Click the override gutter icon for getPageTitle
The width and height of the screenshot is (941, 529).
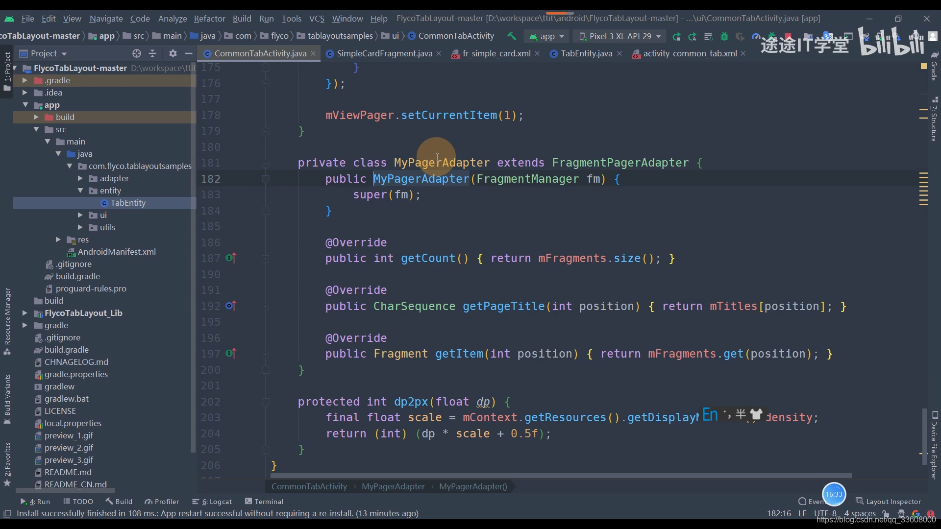pyautogui.click(x=231, y=306)
